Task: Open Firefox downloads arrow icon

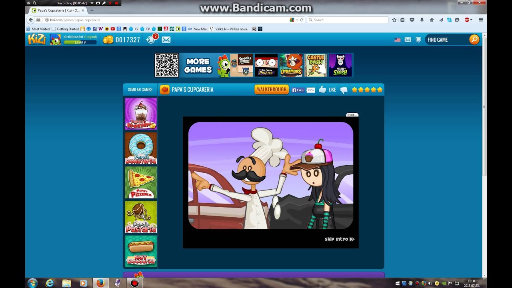Action: [422, 20]
